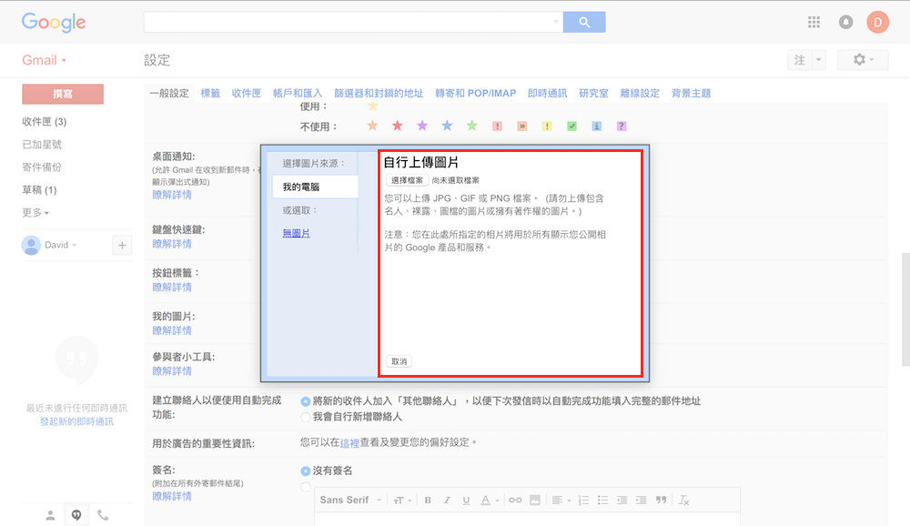Click the Hangouts conversations icon in bottom bar
The height and width of the screenshot is (526, 910).
[76, 515]
